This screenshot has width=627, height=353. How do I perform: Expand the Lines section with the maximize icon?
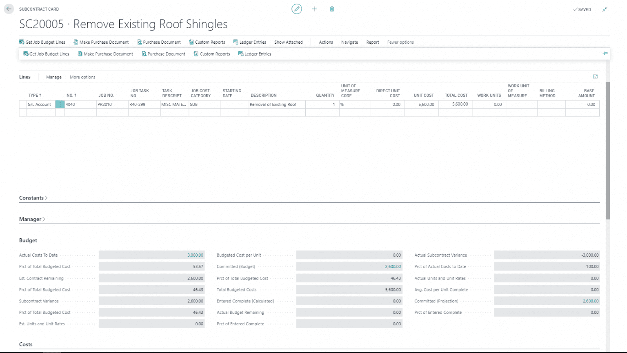[595, 77]
